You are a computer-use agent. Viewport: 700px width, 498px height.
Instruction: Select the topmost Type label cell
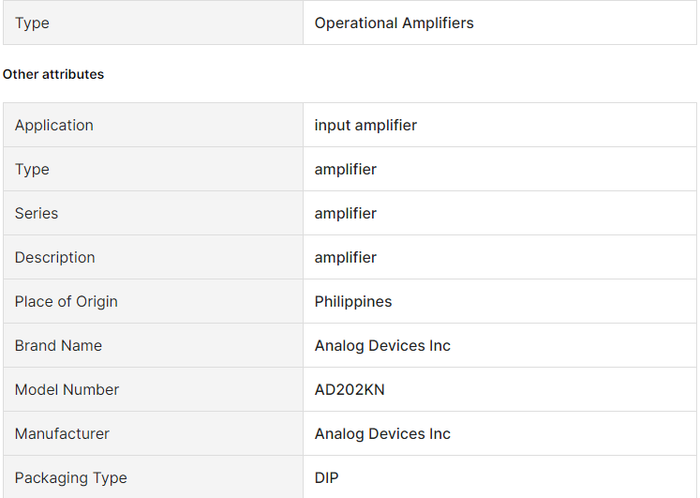(153, 23)
